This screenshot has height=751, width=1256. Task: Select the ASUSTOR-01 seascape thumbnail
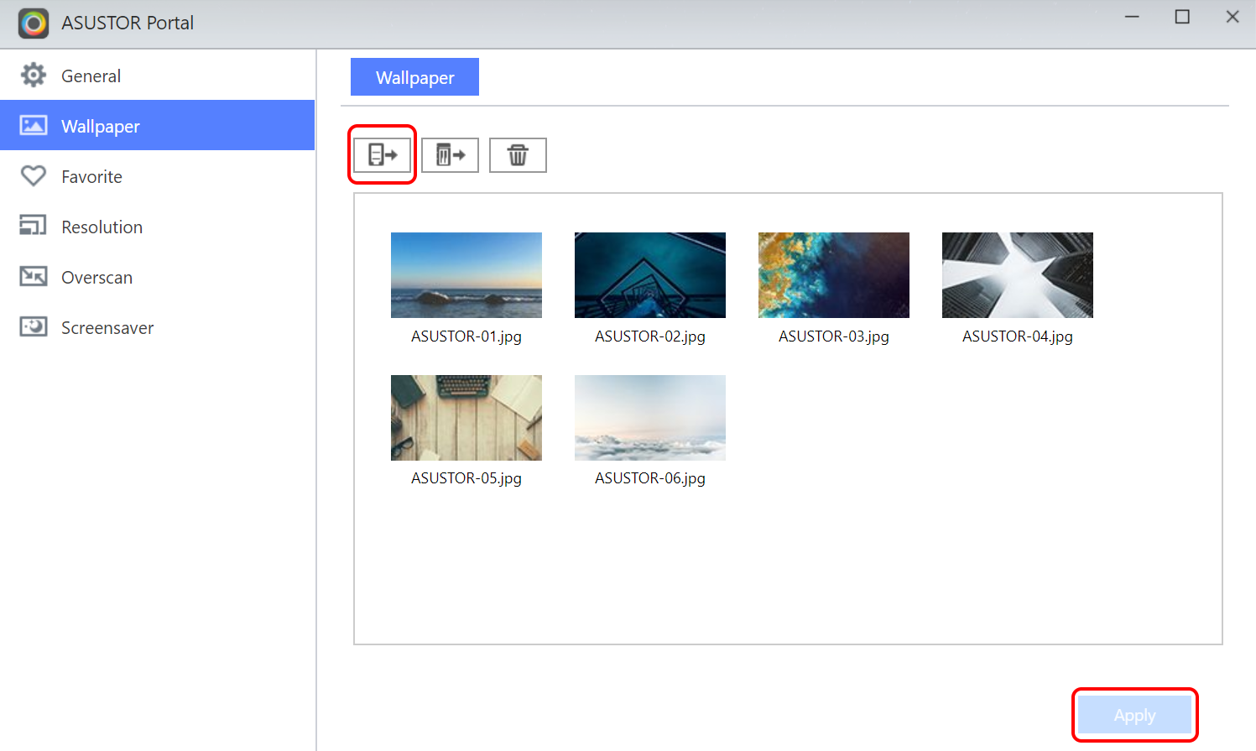click(466, 275)
